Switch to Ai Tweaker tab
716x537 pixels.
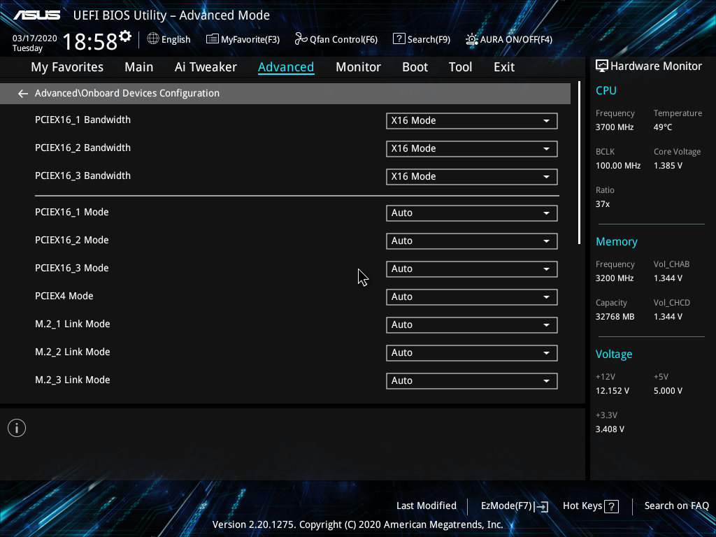click(x=206, y=67)
